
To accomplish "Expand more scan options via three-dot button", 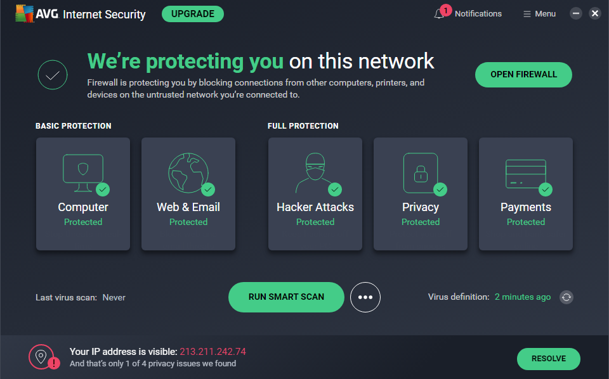I will (x=365, y=297).
